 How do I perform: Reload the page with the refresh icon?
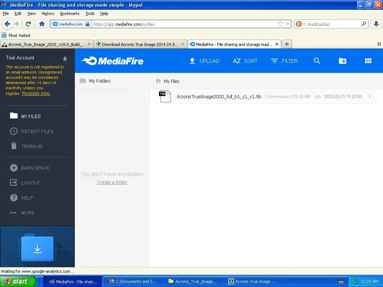tap(28, 24)
